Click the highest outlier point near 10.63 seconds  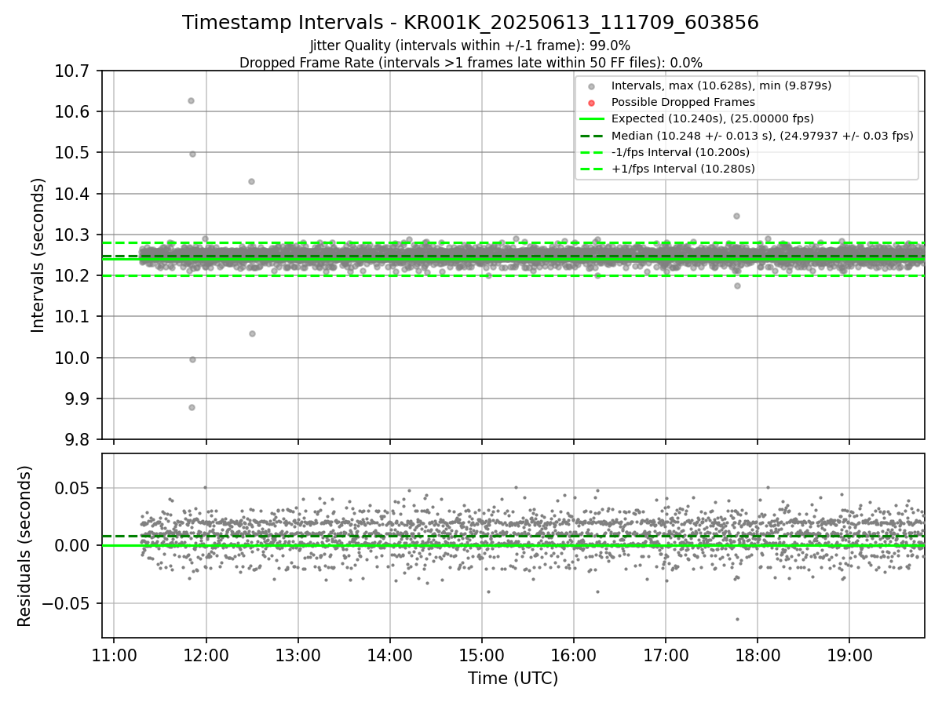191,100
